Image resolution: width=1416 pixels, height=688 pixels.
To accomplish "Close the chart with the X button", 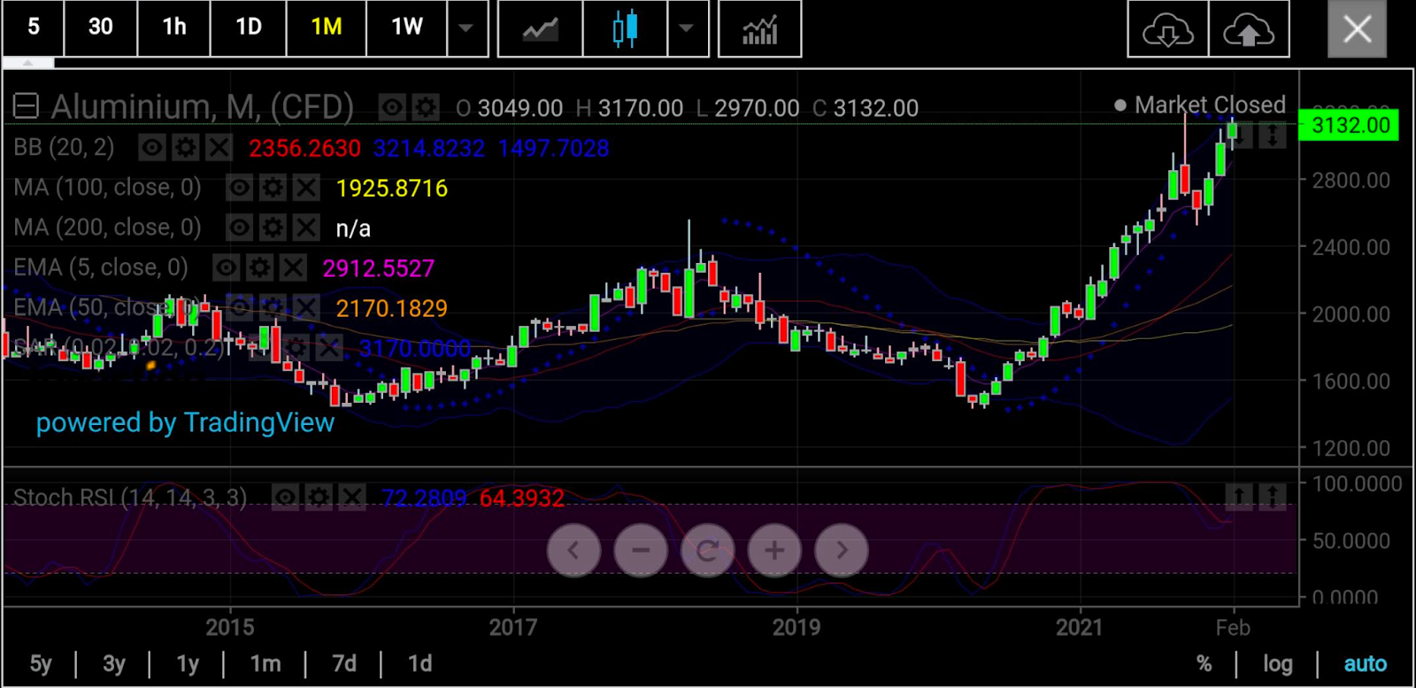I will pyautogui.click(x=1358, y=29).
